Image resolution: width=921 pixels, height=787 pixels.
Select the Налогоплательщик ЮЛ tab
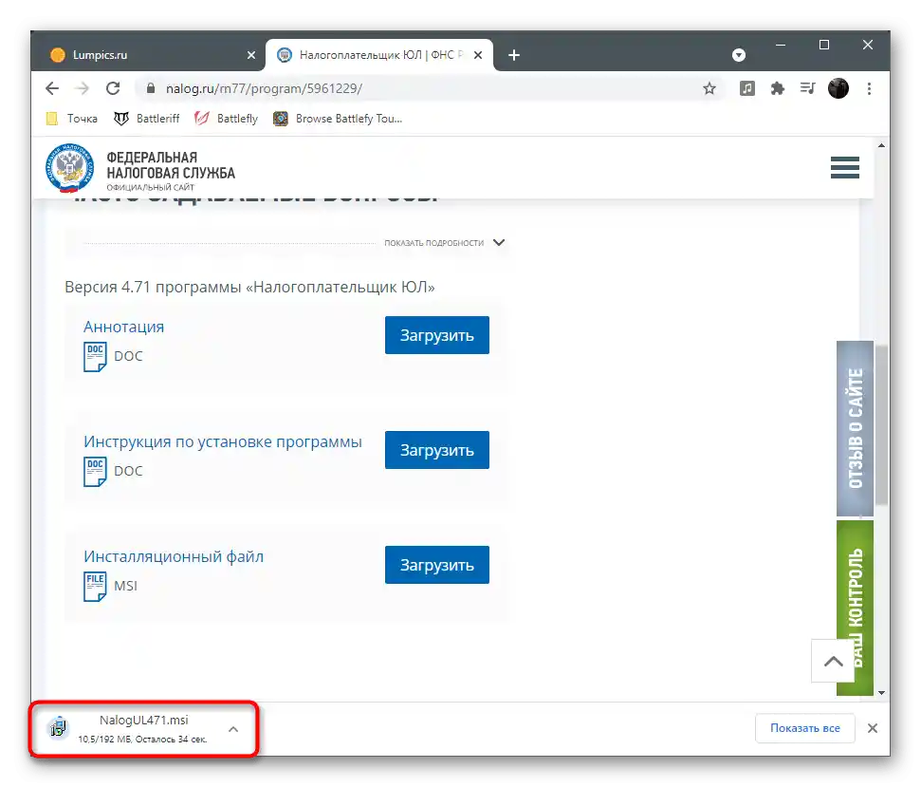(x=380, y=55)
